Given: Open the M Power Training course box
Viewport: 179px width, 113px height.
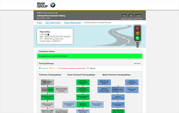Looking at the screenshot, I should tap(118, 90).
